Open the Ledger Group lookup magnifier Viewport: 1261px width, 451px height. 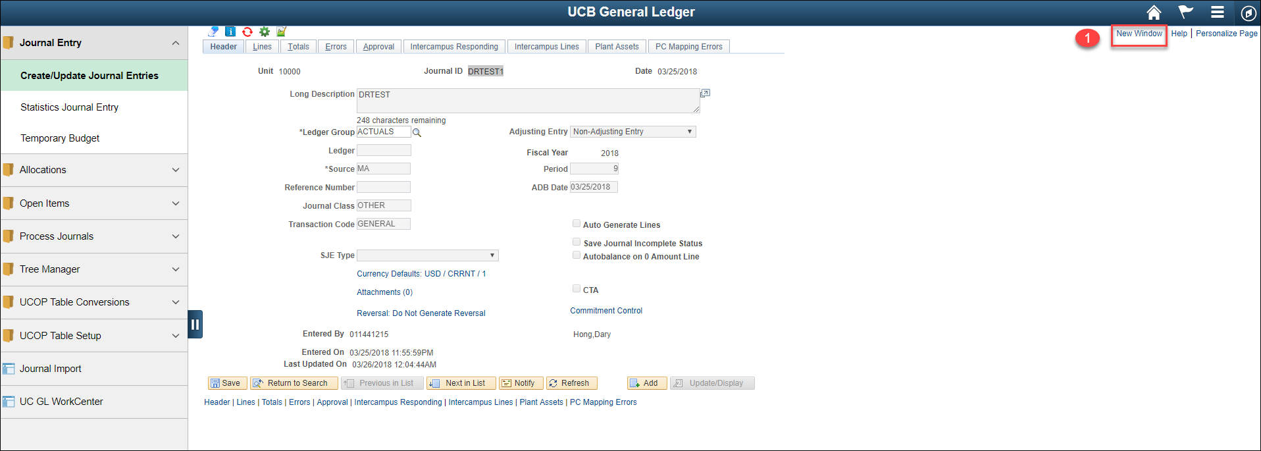coord(417,133)
